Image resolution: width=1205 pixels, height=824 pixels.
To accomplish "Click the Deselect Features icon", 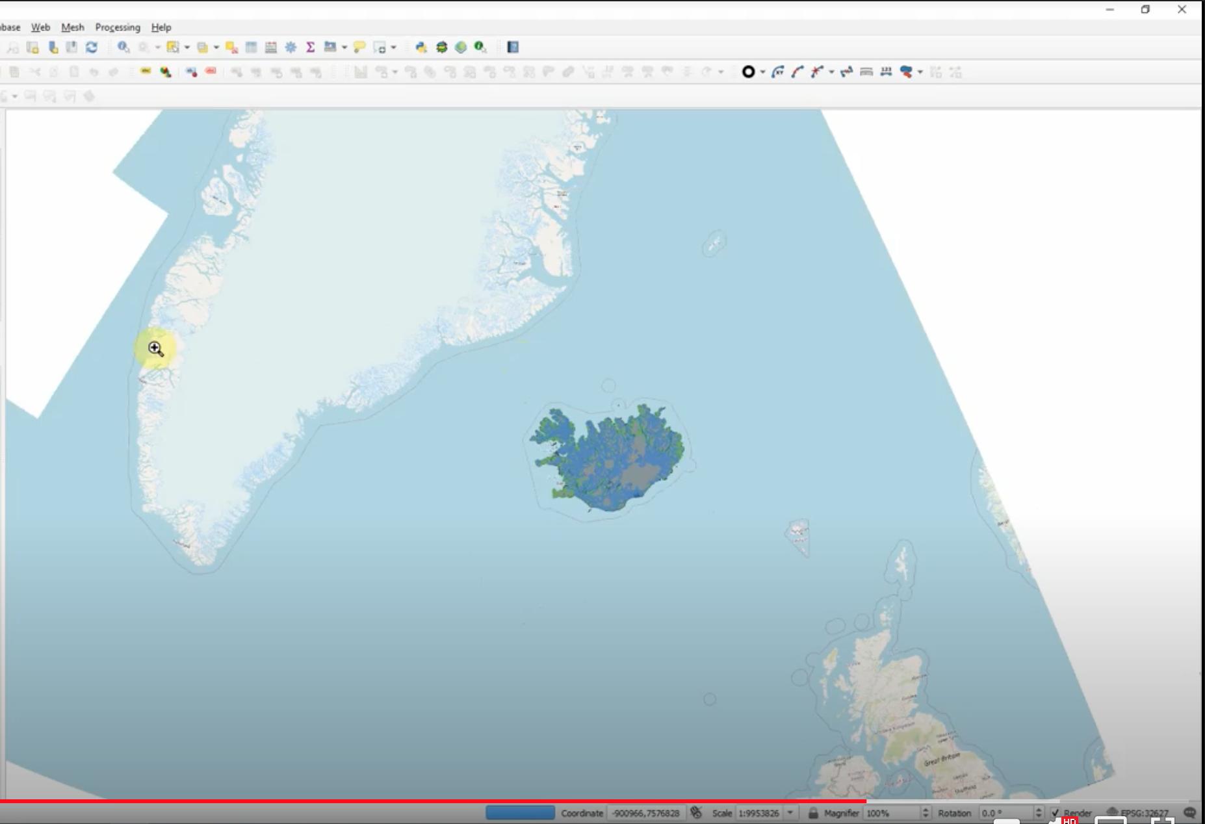I will coord(231,47).
